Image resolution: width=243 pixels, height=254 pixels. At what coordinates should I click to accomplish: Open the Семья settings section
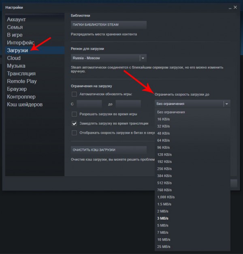click(35, 27)
